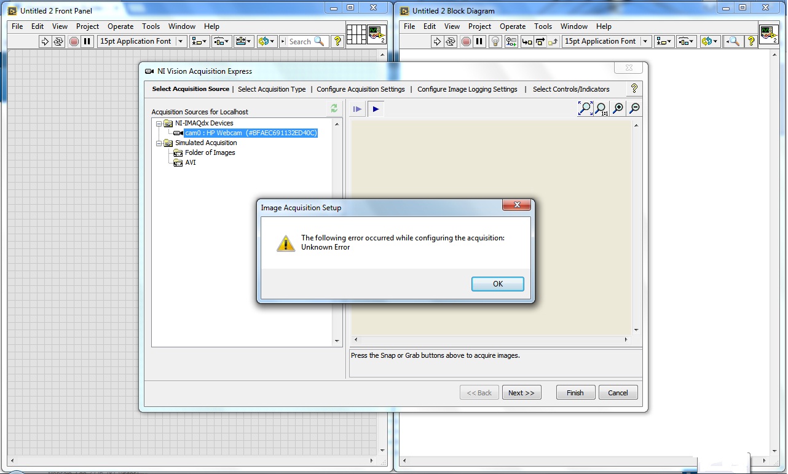The width and height of the screenshot is (788, 474).
Task: Switch to Configure Acquisition Settings step
Action: point(361,89)
